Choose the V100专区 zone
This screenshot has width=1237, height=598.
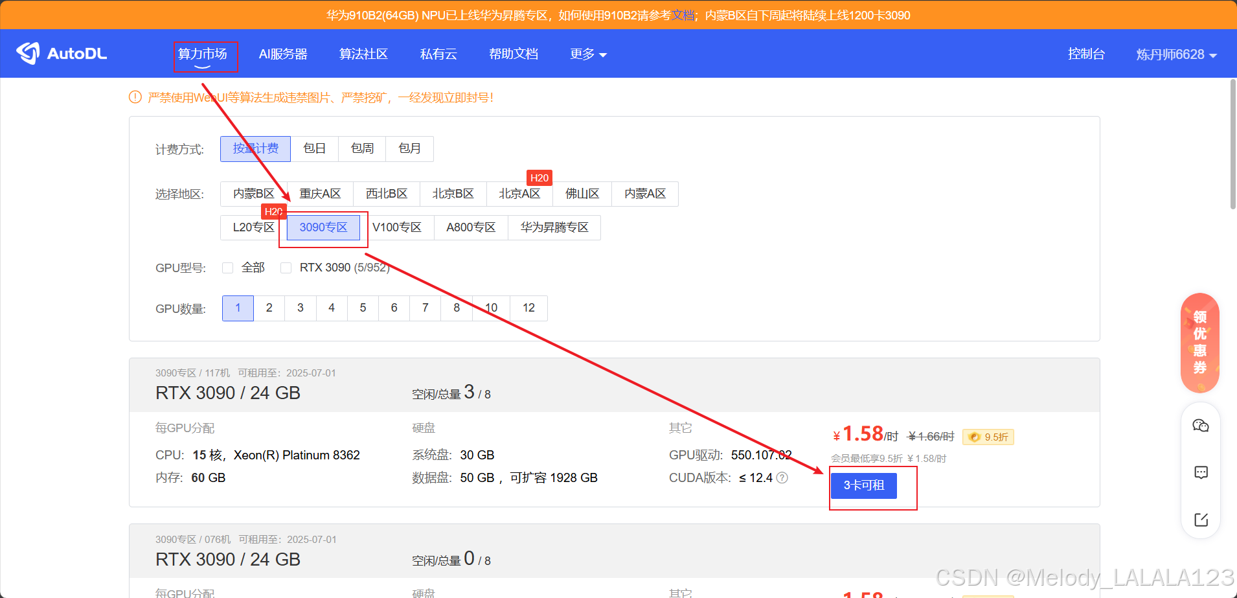click(x=397, y=227)
